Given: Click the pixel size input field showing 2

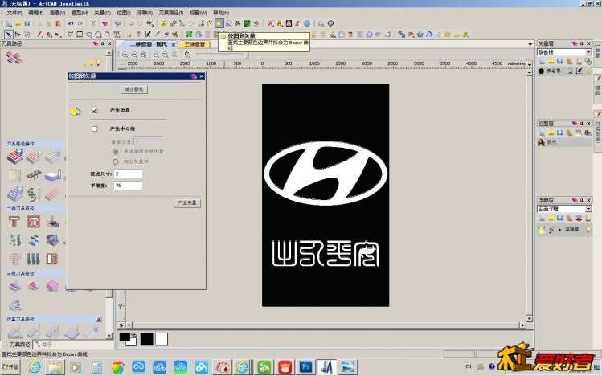Looking at the screenshot, I should coord(128,174).
